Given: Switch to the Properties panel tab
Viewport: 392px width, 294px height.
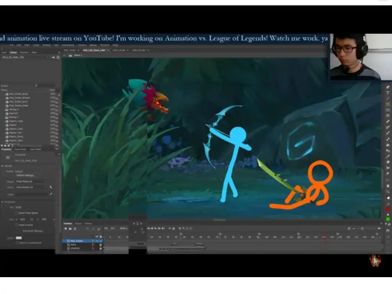Looking at the screenshot, I should (6, 149).
